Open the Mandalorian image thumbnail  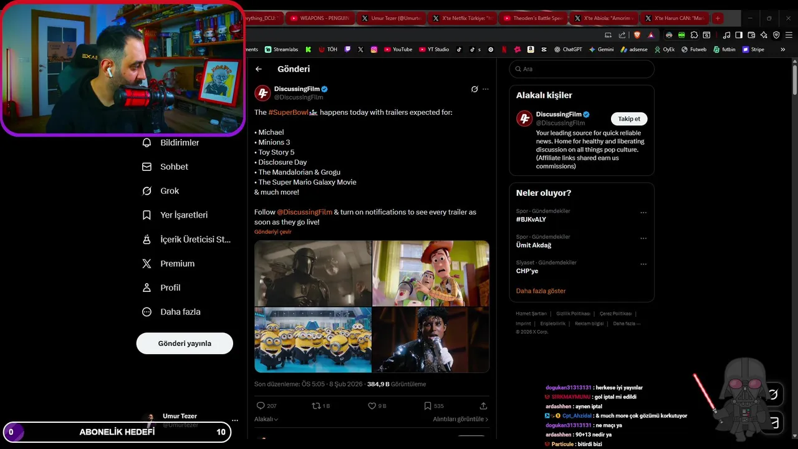tap(313, 273)
